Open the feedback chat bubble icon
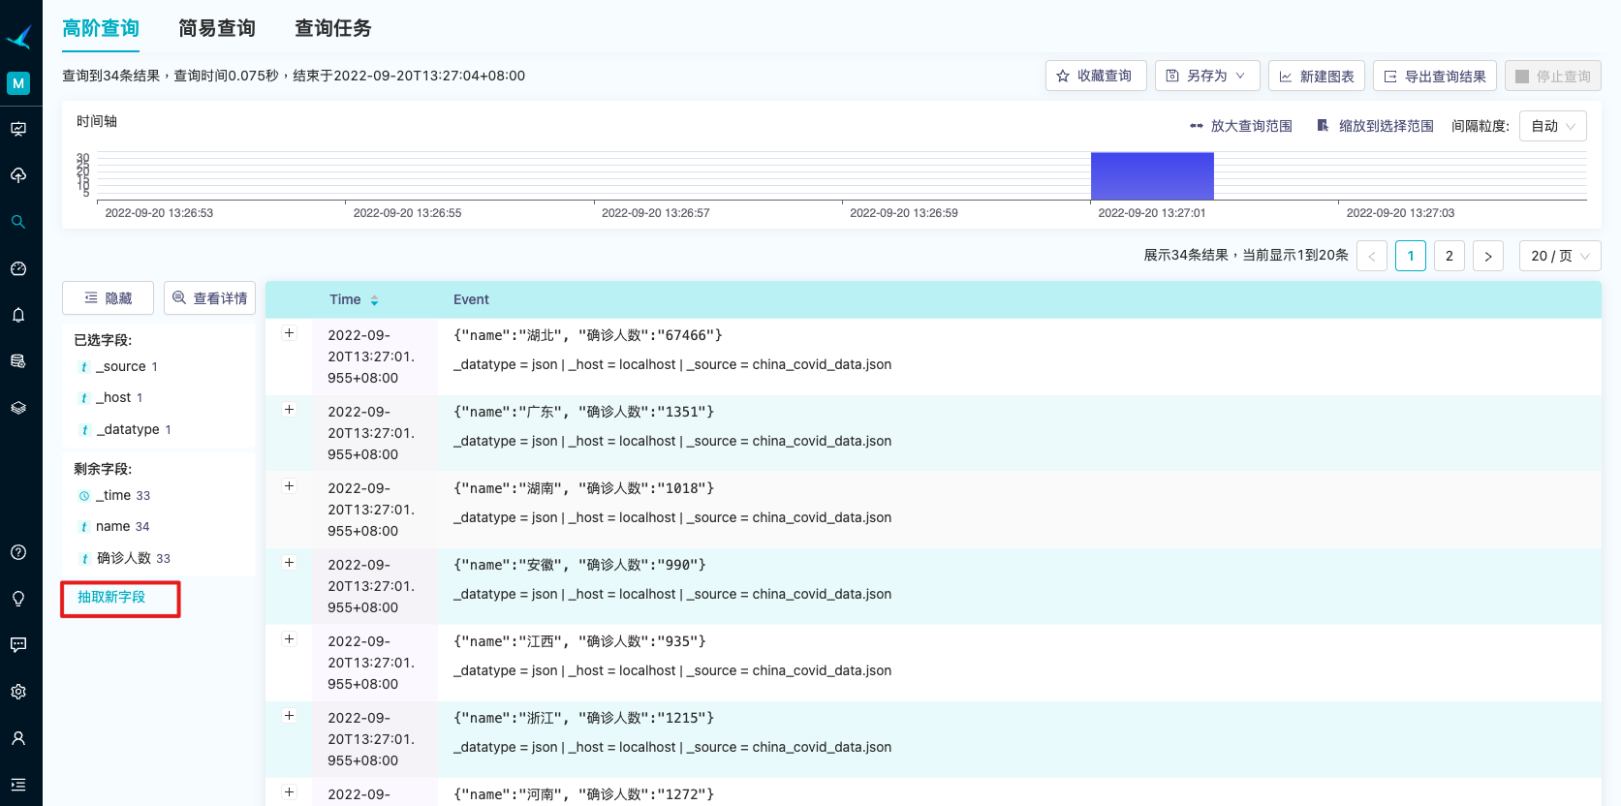1621x806 pixels. point(18,645)
